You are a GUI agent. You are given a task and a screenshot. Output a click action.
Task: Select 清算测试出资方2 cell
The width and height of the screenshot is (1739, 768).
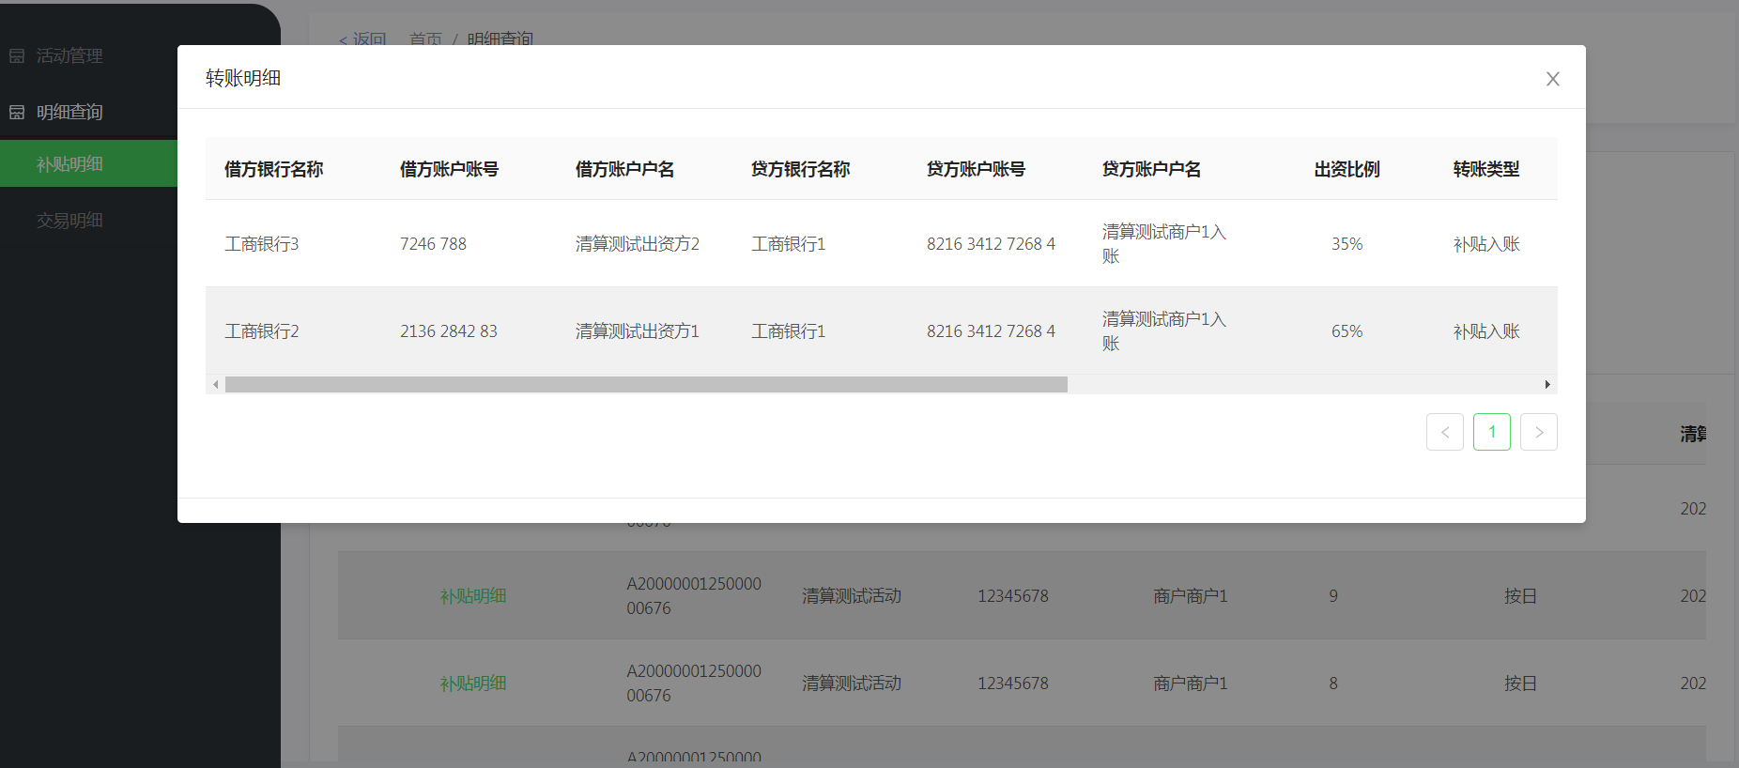[x=638, y=244]
